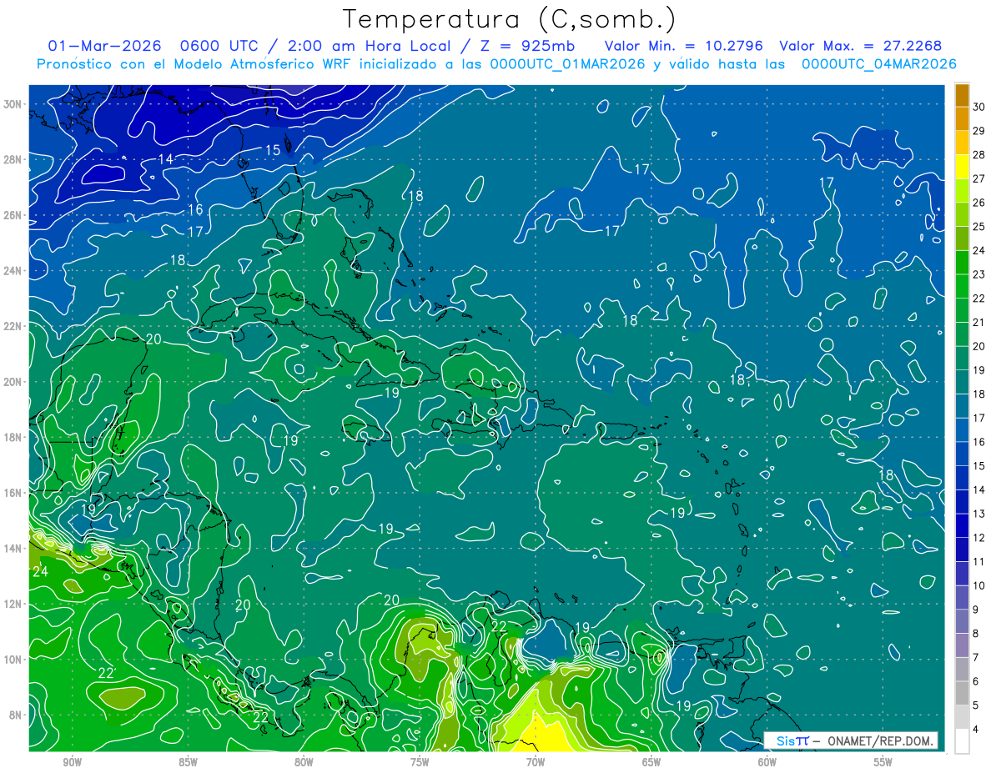The height and width of the screenshot is (773, 1001).
Task: Click the 55W longitude axis label
Action: [883, 762]
